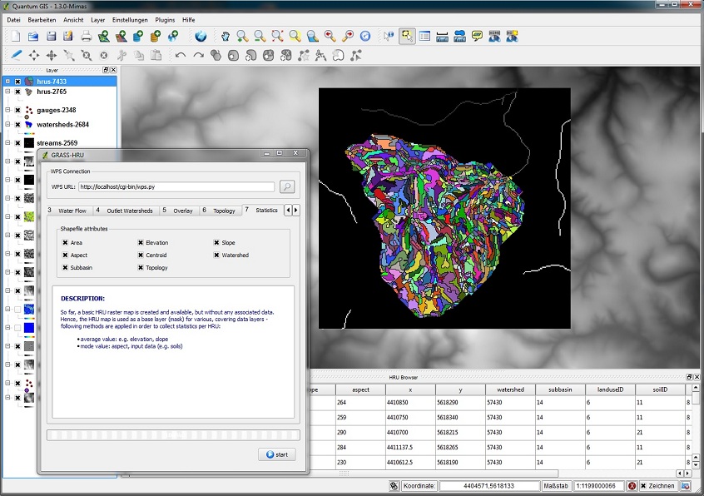Expand the hrus-7433 layer tree
704x496 pixels.
pos(7,82)
